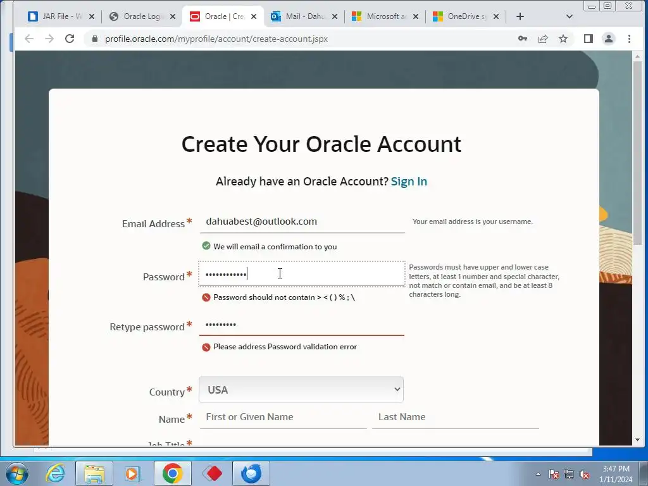Click the Action Center flag icon
Image resolution: width=648 pixels, height=486 pixels.
[x=554, y=474]
